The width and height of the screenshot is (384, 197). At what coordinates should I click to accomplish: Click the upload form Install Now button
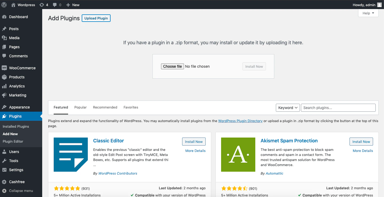coord(254,66)
